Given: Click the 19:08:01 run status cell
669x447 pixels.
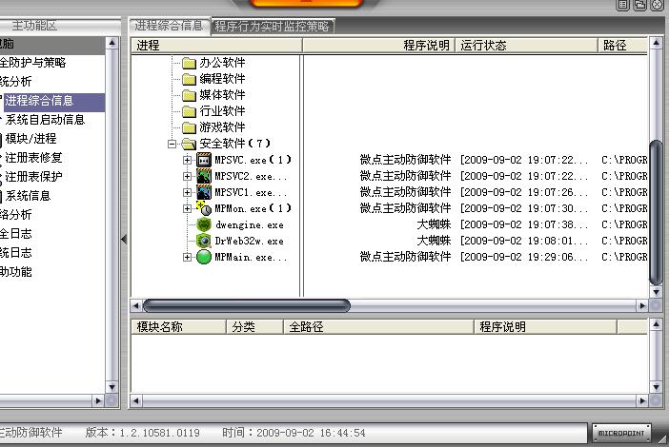Looking at the screenshot, I should (x=524, y=241).
